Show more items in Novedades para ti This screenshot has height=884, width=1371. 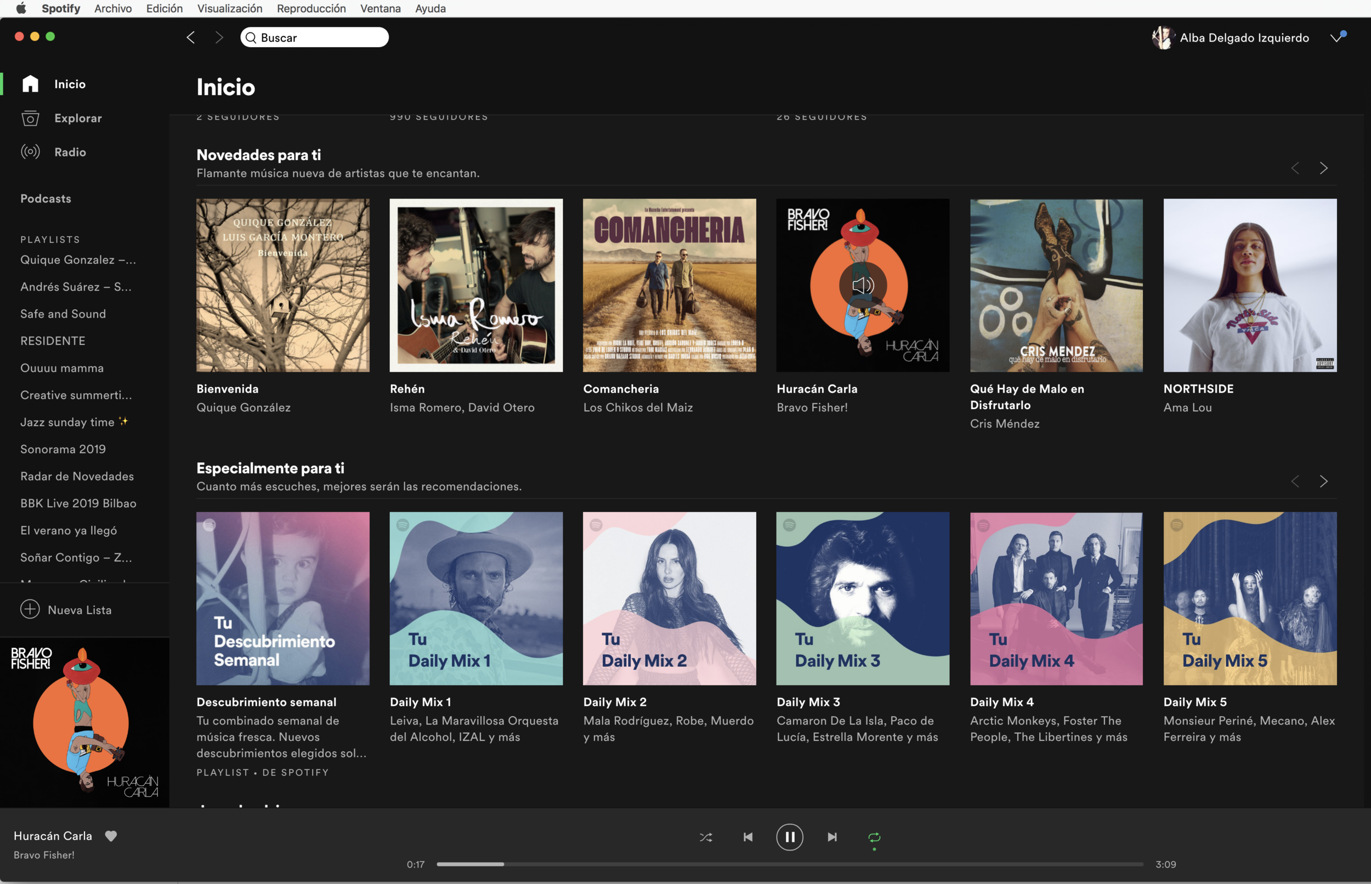click(x=1324, y=168)
